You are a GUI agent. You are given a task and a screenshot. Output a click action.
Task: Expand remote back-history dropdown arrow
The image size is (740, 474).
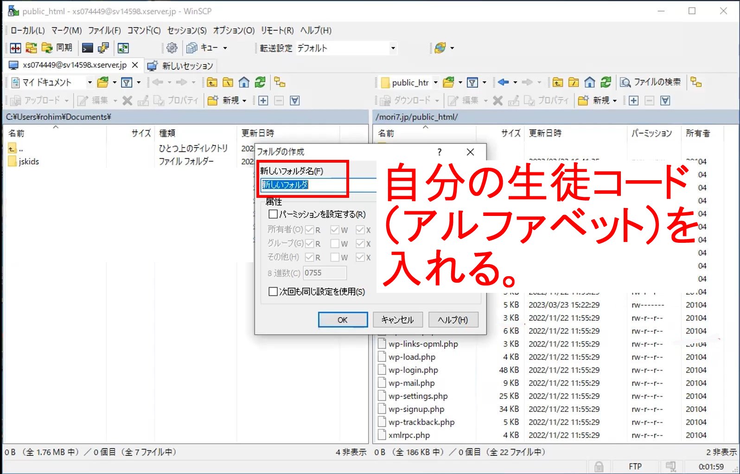[515, 82]
